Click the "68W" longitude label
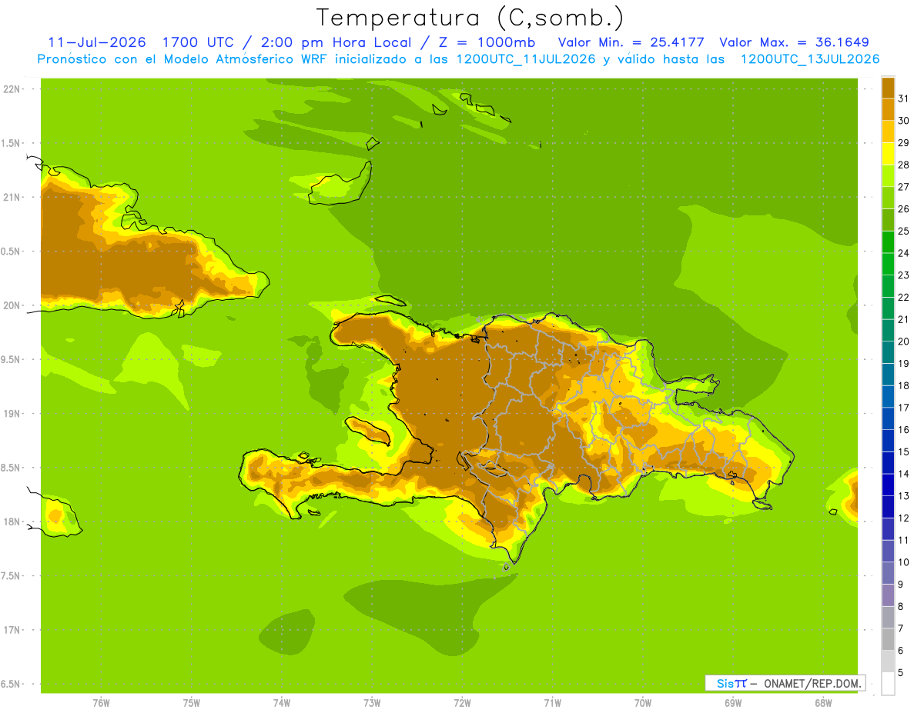924x713 pixels. (x=822, y=703)
